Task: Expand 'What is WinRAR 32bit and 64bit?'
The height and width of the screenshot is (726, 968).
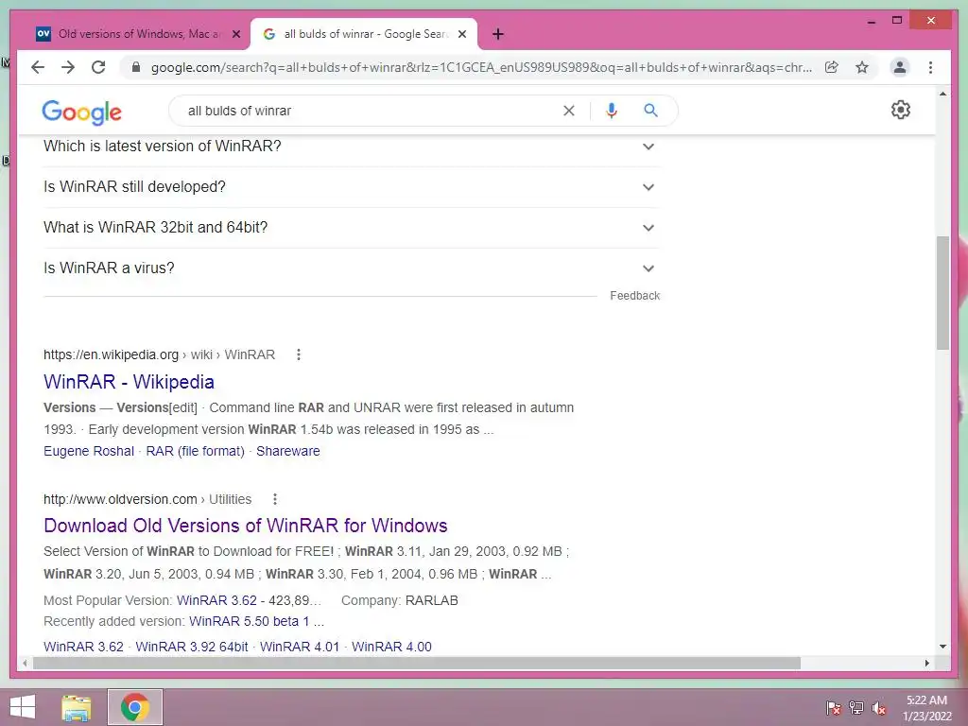Action: point(350,227)
